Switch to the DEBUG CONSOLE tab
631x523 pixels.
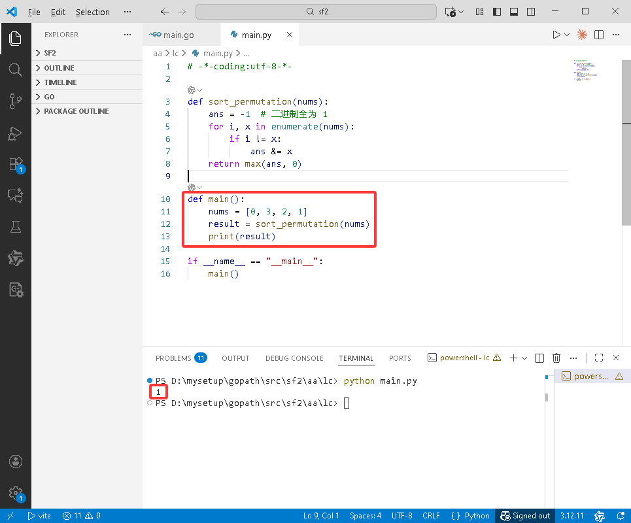tap(294, 358)
